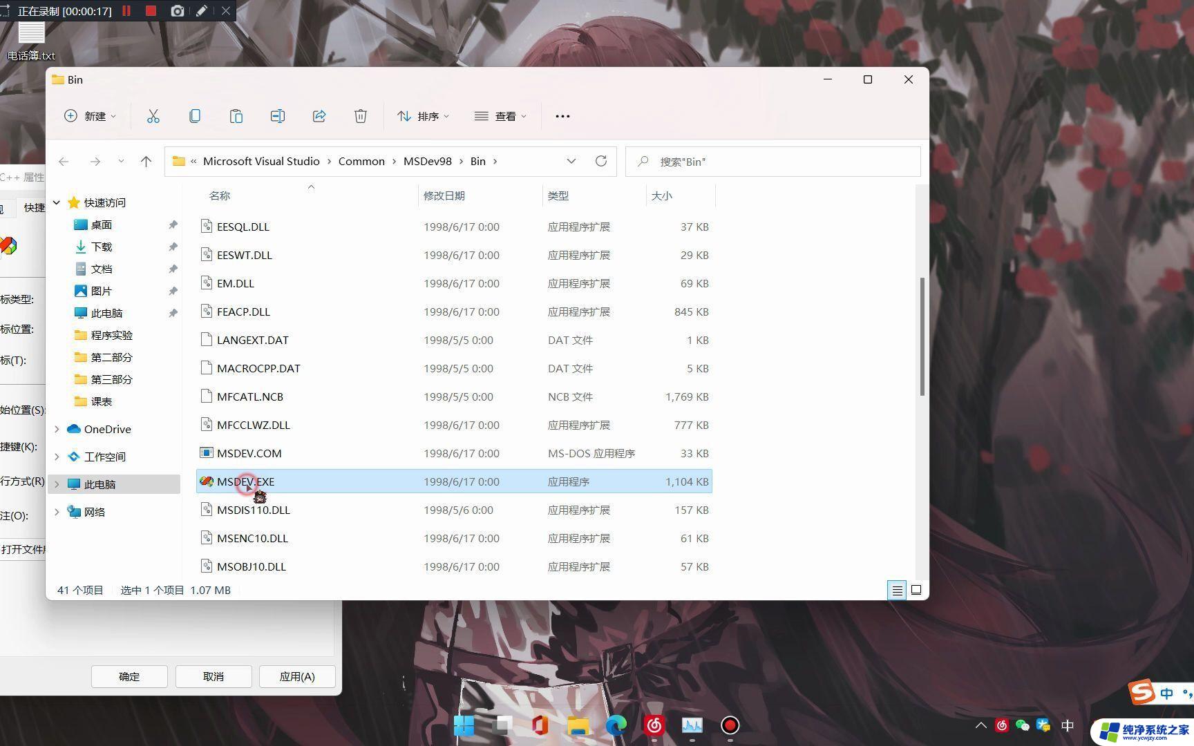This screenshot has width=1194, height=746.
Task: Click the vertical scrollbar of file list
Action: pos(922,336)
